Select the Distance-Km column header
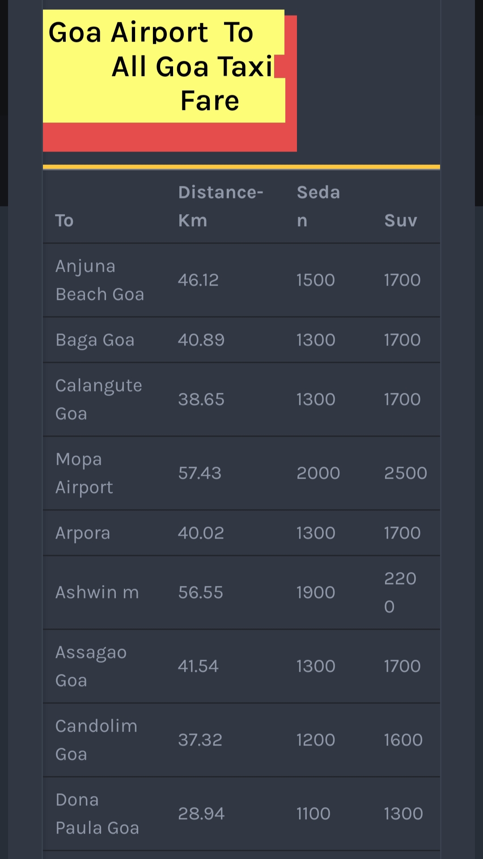The height and width of the screenshot is (859, 483). coord(220,206)
